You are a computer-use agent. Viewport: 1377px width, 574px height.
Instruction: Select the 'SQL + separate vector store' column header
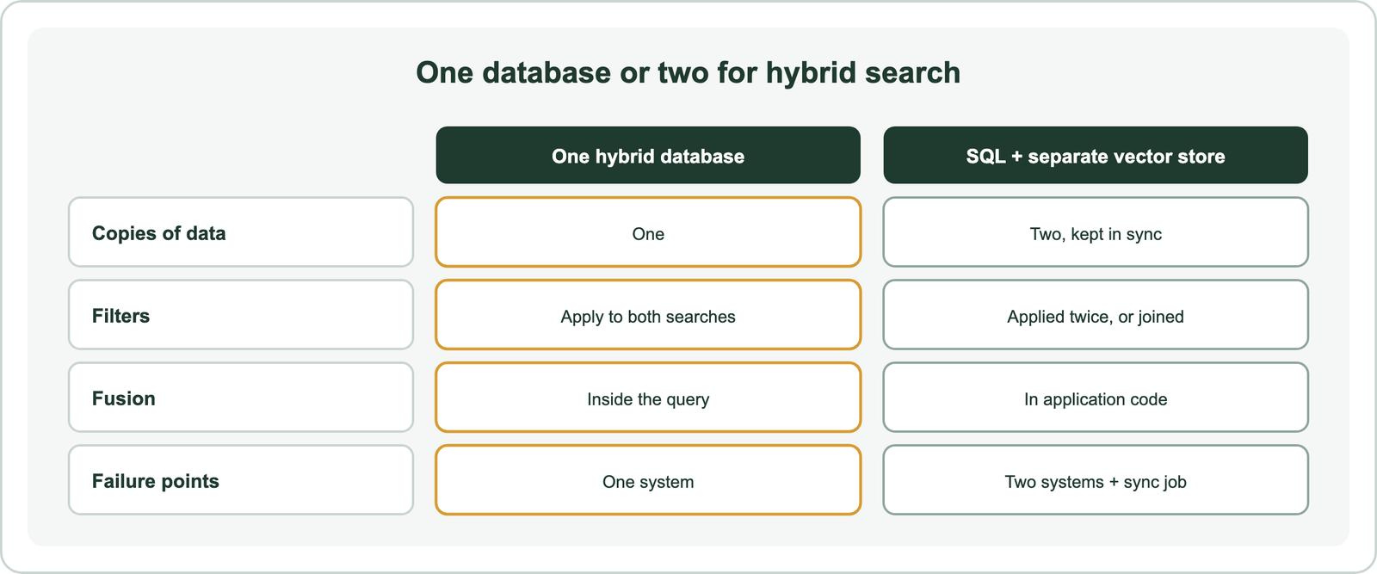(x=1096, y=155)
